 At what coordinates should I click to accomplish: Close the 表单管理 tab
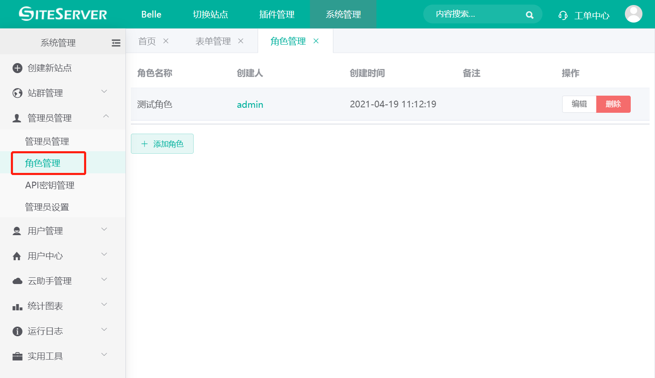tap(241, 41)
